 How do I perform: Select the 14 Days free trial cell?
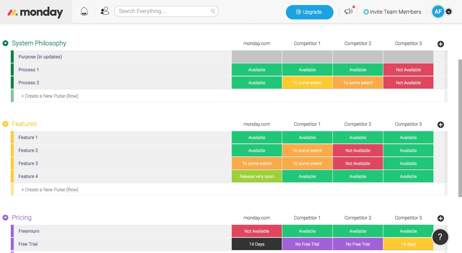point(257,244)
